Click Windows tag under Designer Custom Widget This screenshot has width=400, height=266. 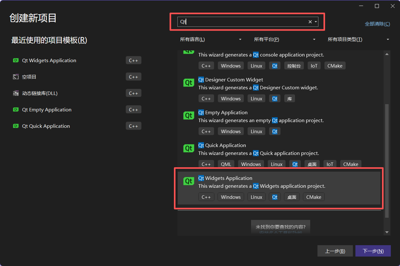coord(231,98)
